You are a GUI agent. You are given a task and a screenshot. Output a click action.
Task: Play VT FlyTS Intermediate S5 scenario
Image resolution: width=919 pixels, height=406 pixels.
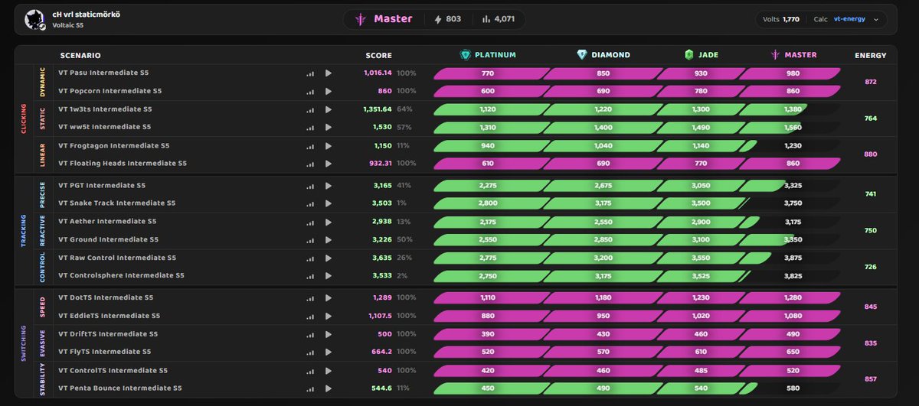329,352
